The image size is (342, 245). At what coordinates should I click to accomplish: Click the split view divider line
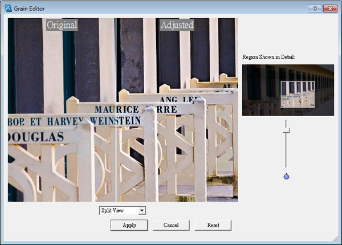pyautogui.click(x=116, y=109)
